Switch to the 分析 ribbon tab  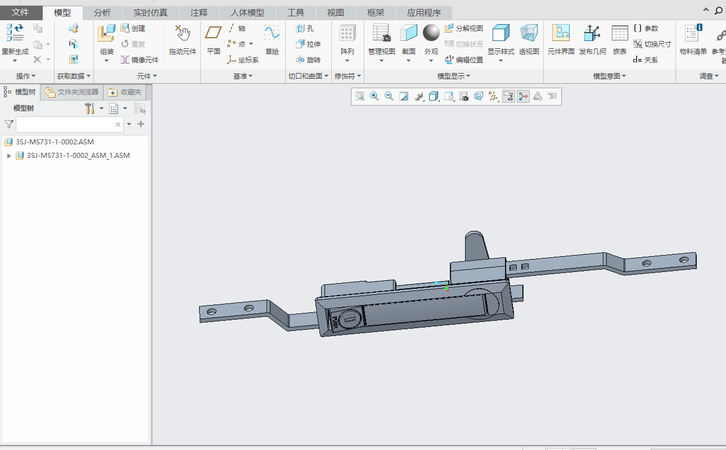[102, 12]
